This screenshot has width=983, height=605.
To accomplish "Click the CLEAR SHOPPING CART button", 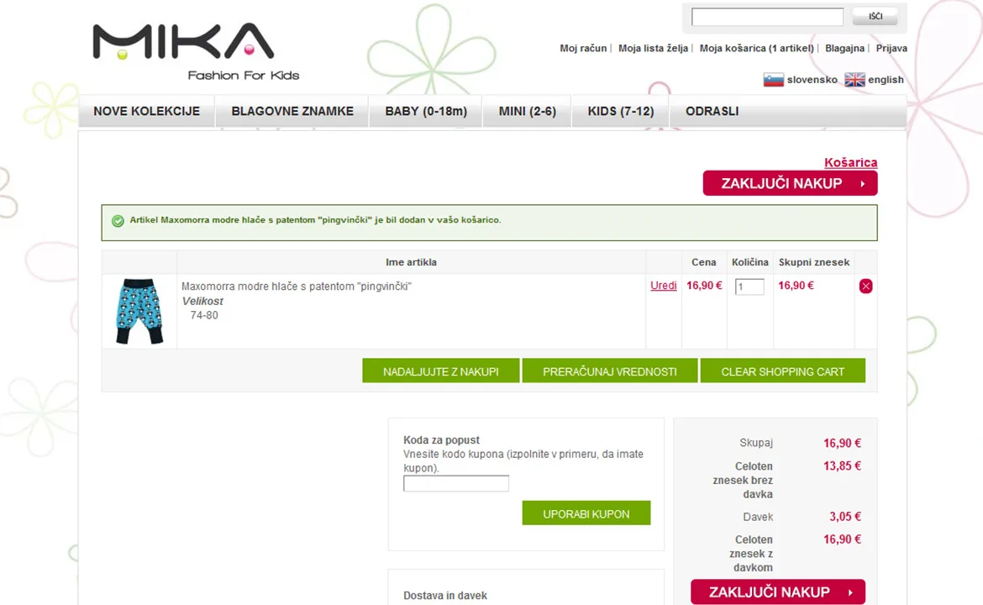I will pyautogui.click(x=782, y=371).
